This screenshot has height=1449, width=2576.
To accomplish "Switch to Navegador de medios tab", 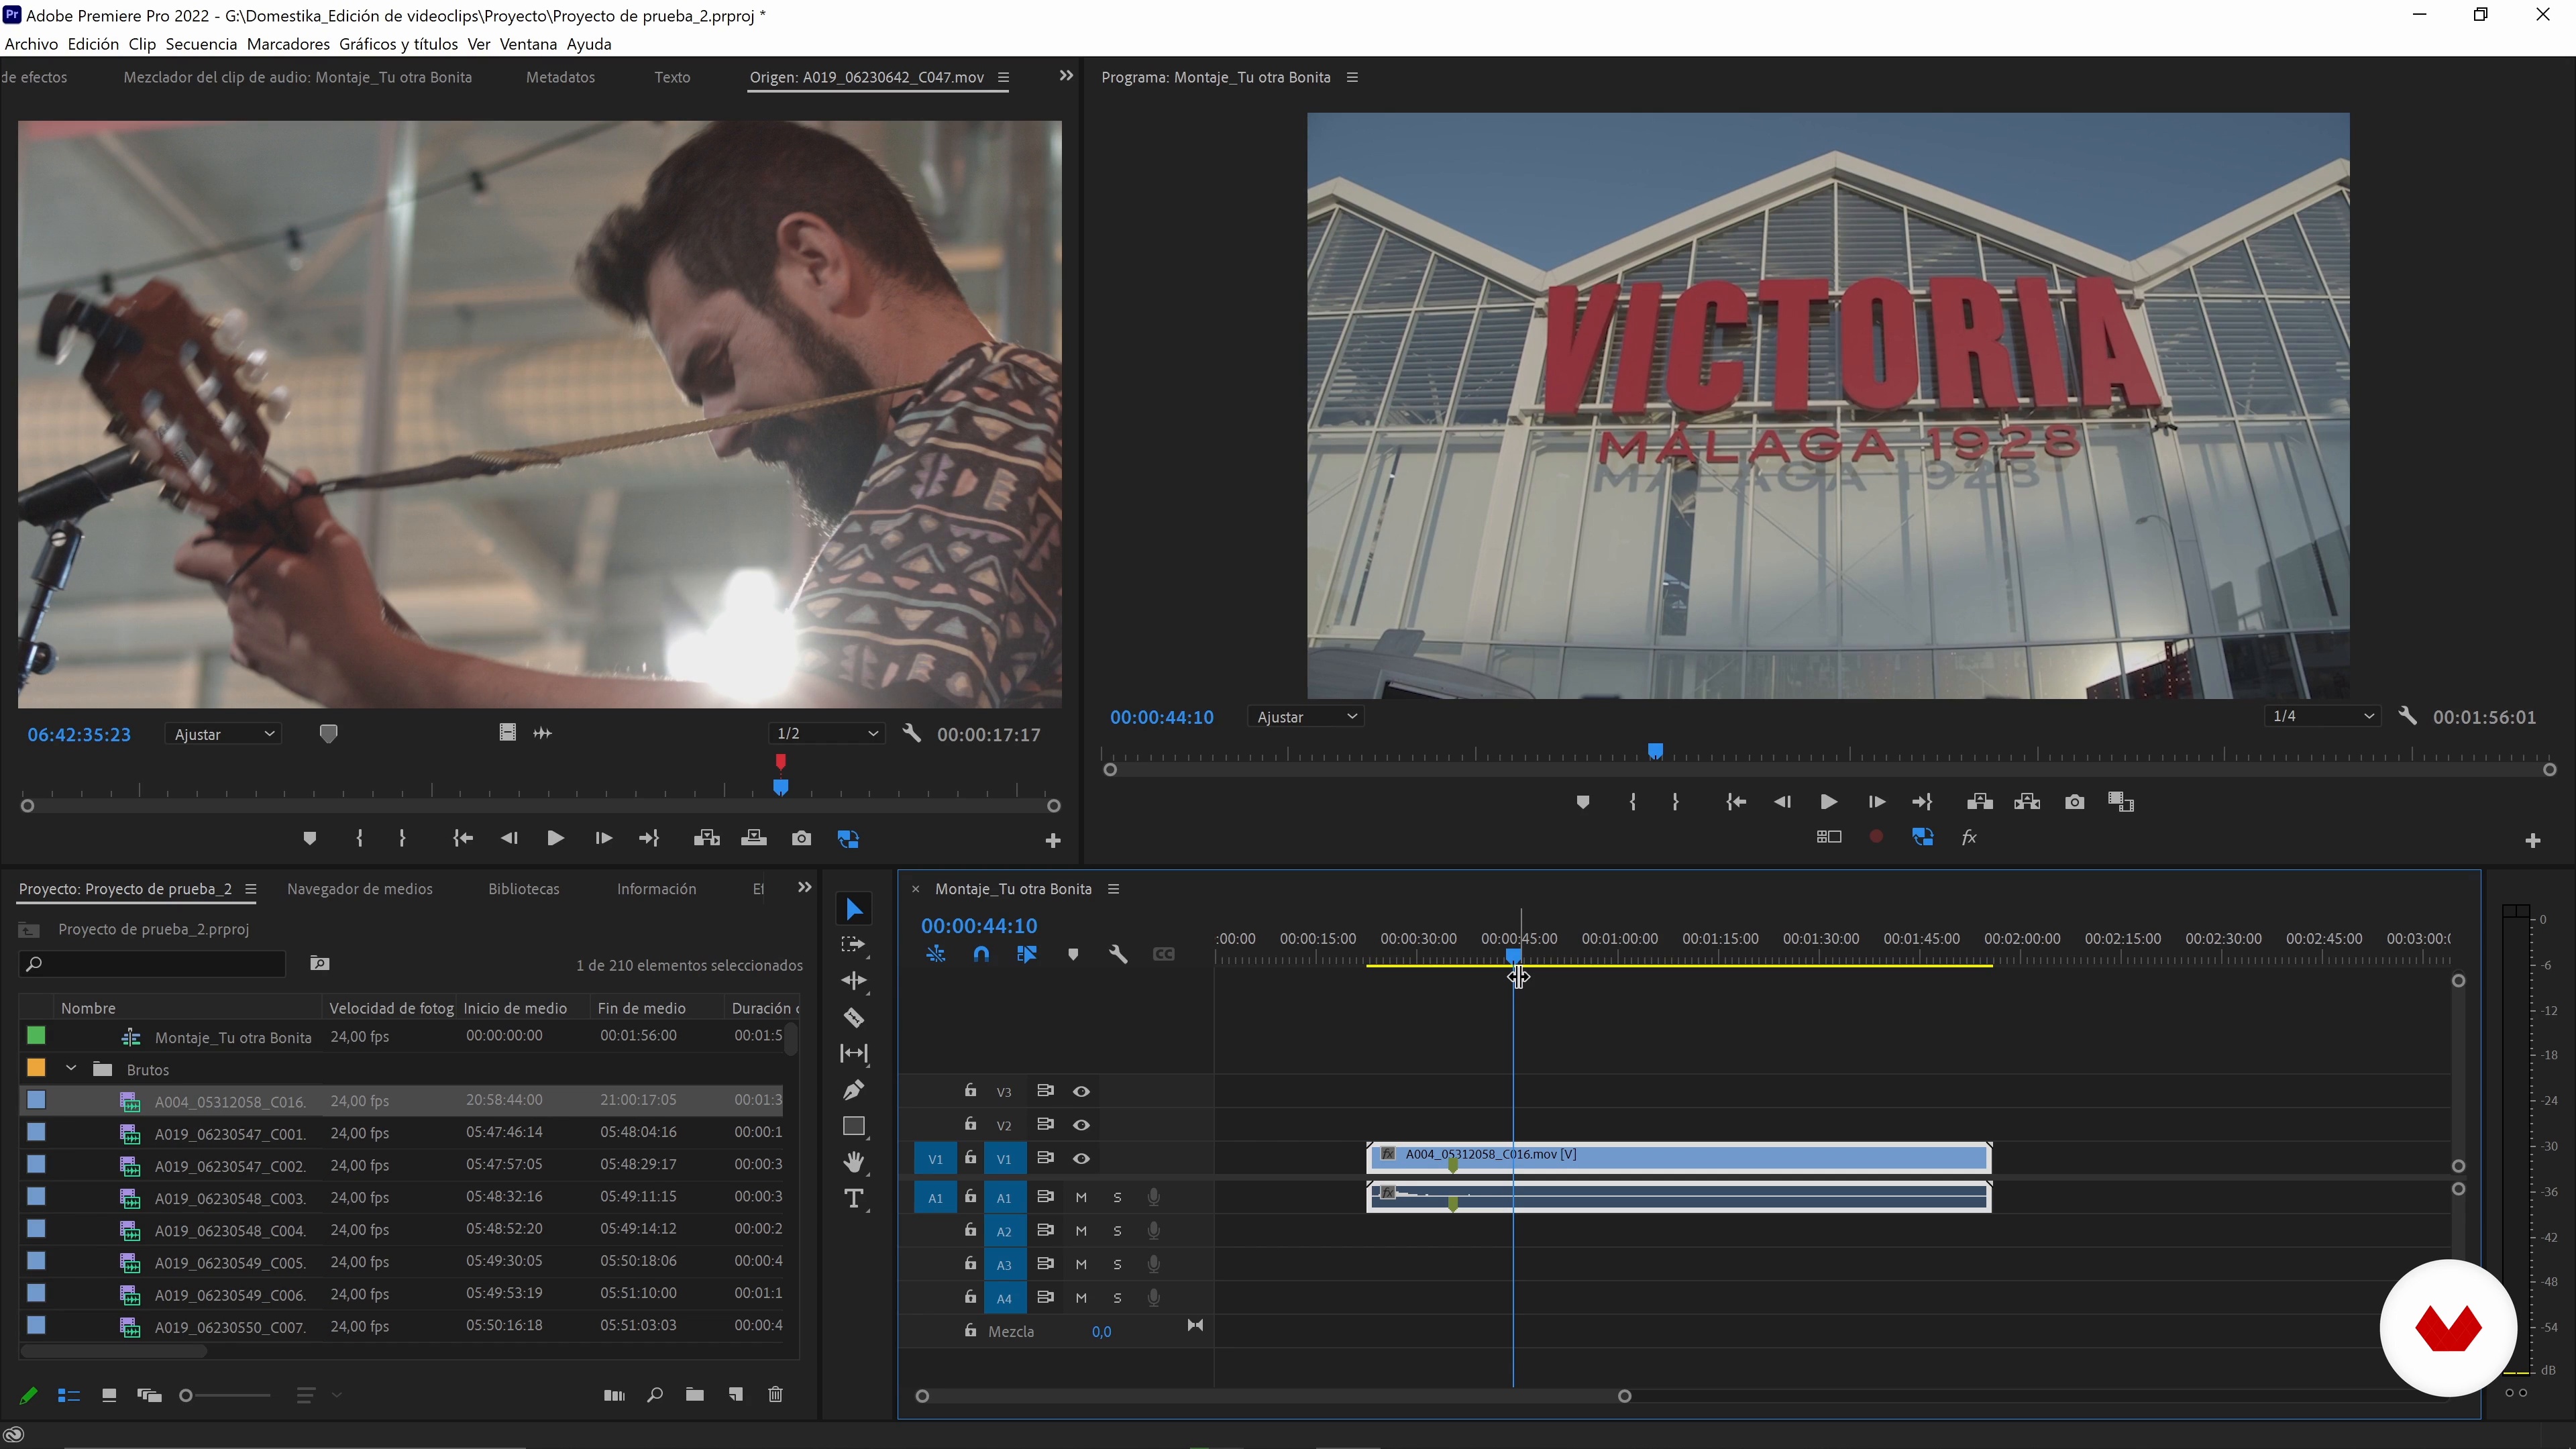I will click(359, 889).
